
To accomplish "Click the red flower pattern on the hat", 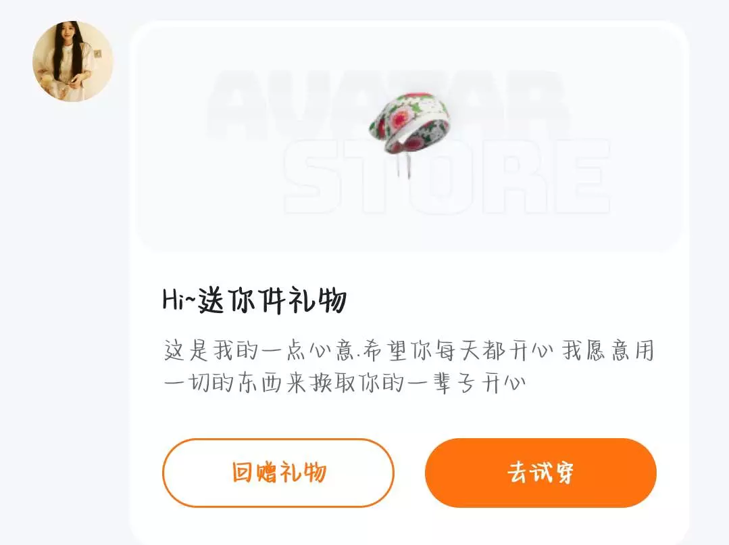I will pyautogui.click(x=400, y=120).
